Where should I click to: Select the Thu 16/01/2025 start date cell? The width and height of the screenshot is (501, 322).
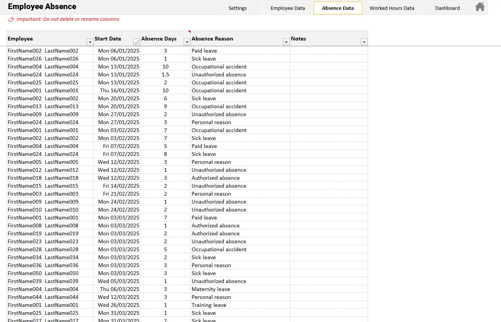119,90
